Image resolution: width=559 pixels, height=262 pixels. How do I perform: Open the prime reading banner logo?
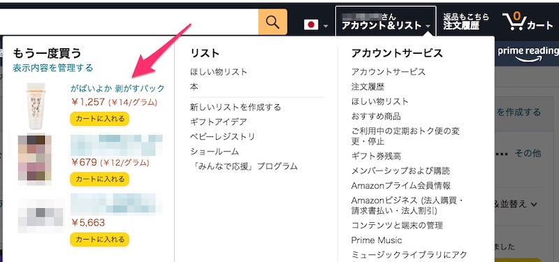(528, 54)
